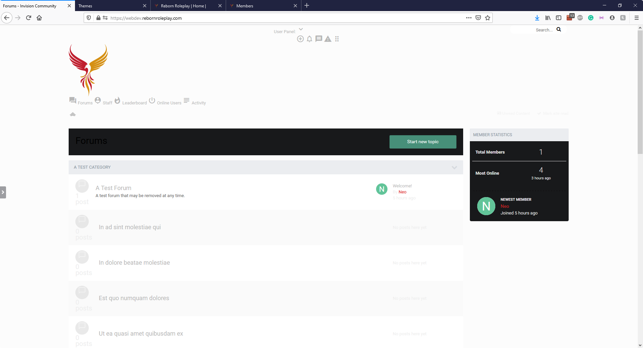Close the Forums - Invision Community tab
The width and height of the screenshot is (643, 348).
point(69,6)
